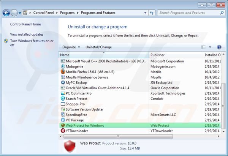The height and width of the screenshot is (156, 228).
Task: Select VO Package entry name
Action: click(75, 120)
